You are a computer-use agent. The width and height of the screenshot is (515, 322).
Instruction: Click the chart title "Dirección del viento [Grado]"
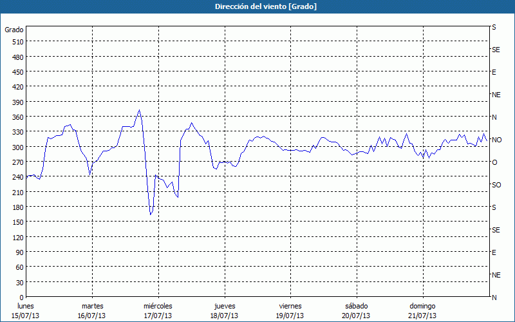[257, 6]
